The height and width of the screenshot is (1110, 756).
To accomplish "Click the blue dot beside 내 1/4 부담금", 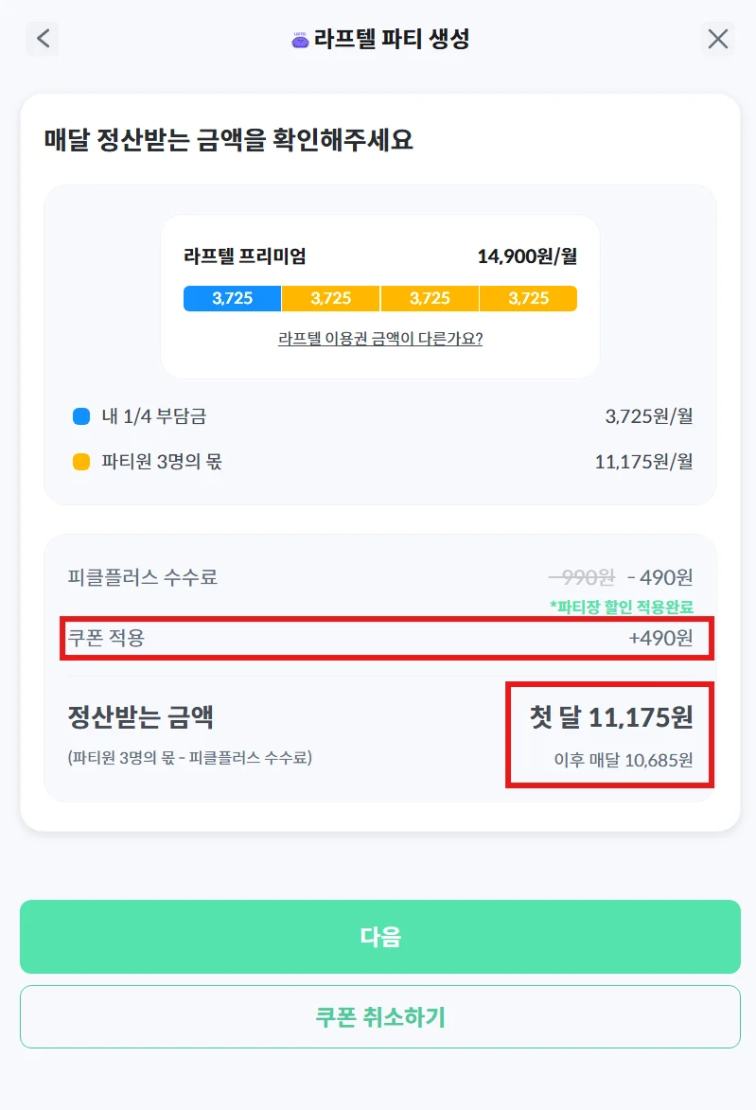I will click(x=81, y=416).
